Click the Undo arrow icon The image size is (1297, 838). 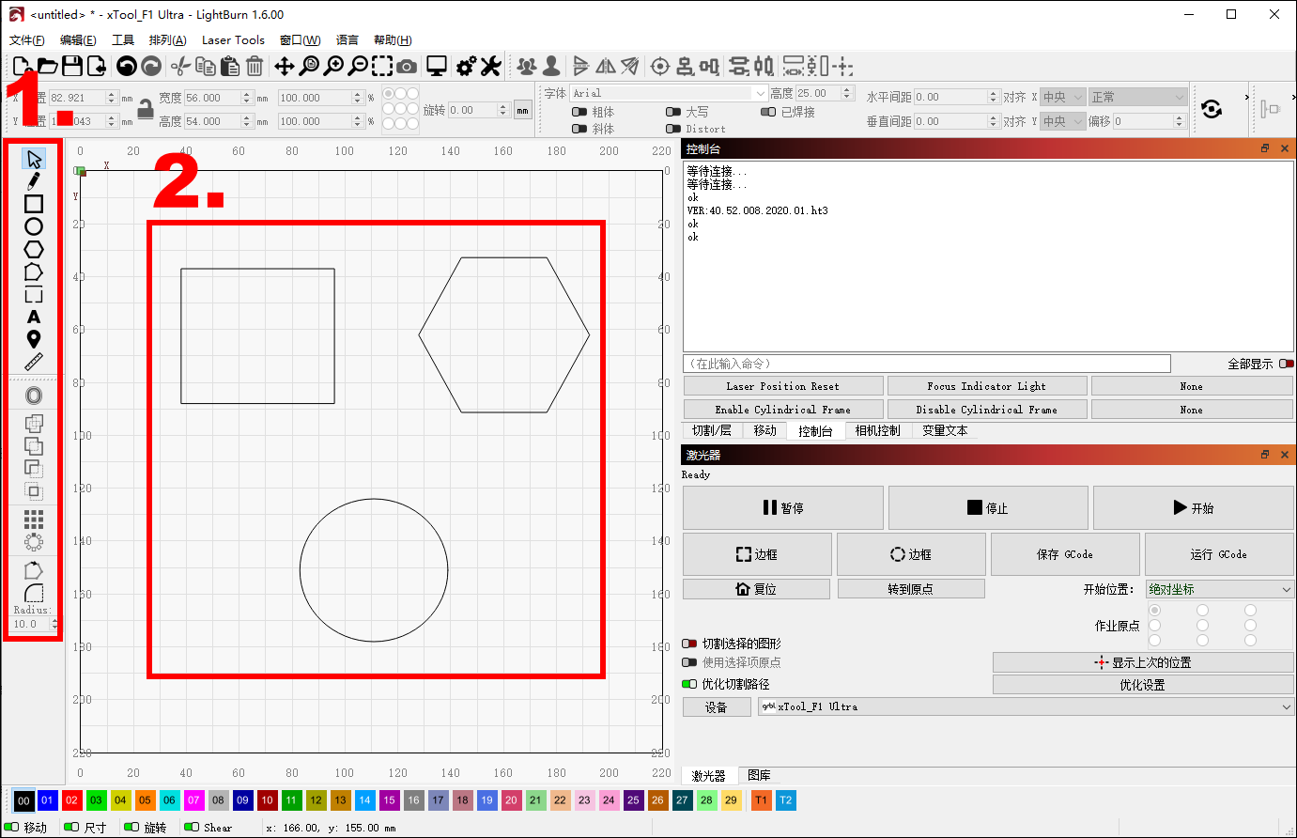click(127, 66)
